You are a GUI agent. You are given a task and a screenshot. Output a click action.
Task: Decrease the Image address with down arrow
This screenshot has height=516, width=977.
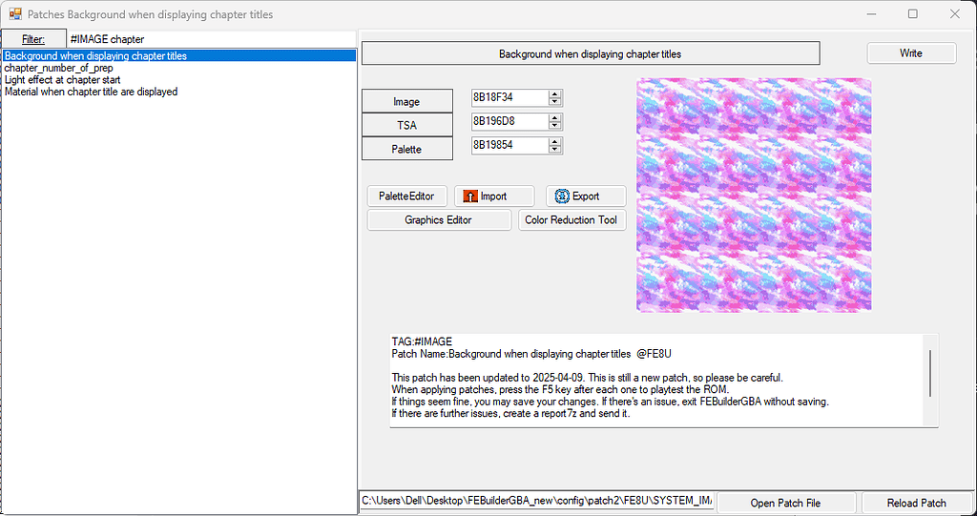point(555,102)
